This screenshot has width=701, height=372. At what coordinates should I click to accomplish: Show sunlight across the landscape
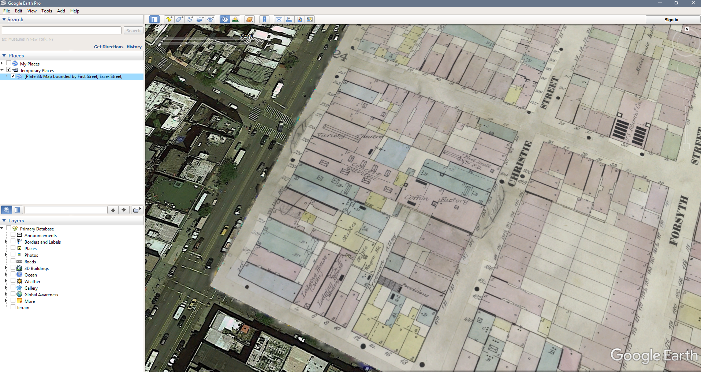click(x=235, y=19)
